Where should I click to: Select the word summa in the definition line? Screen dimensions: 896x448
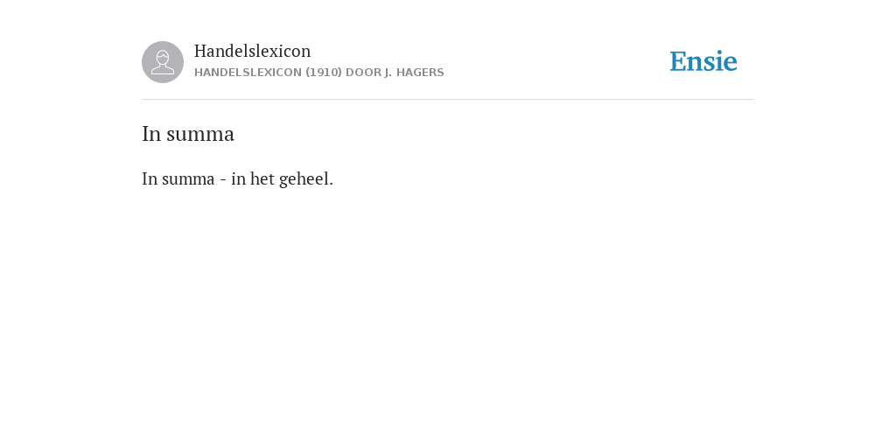click(189, 180)
